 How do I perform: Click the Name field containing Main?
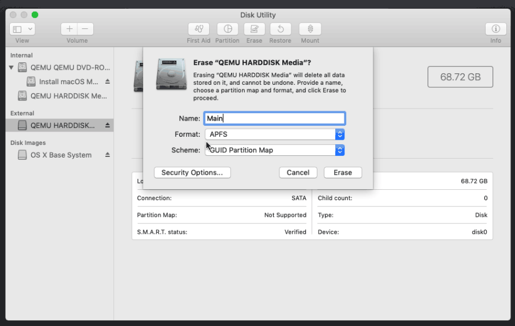[275, 118]
